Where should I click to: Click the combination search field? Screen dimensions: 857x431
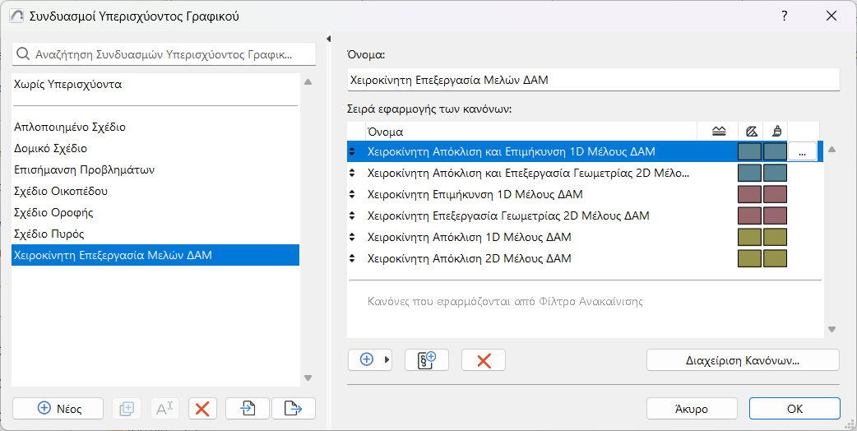[164, 55]
